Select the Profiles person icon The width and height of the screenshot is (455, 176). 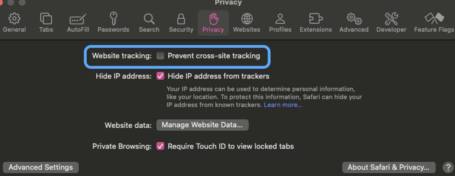(280, 19)
